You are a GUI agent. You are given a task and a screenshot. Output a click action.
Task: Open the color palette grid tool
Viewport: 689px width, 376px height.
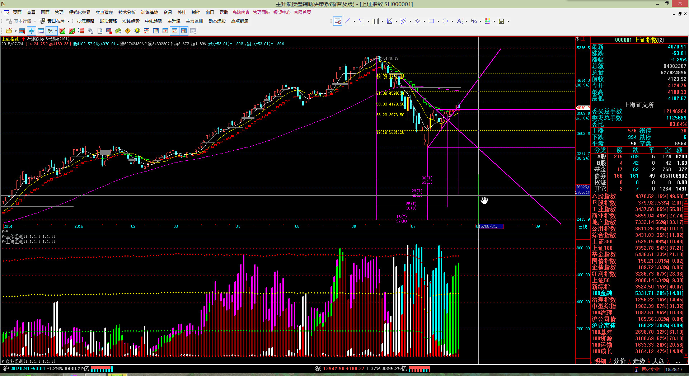coord(487,21)
